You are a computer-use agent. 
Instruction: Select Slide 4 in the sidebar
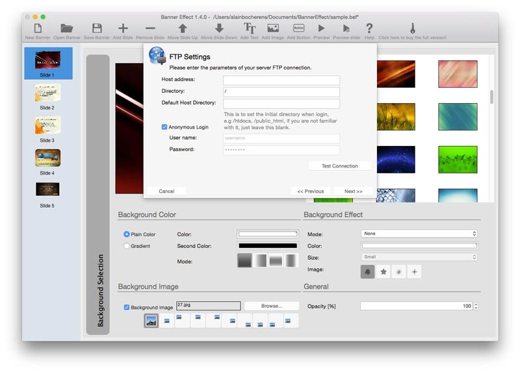click(47, 158)
